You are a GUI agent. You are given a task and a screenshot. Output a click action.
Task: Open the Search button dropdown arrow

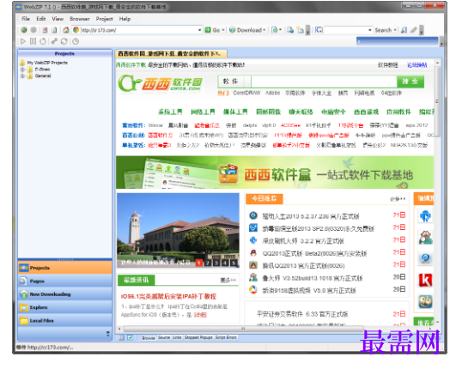395,30
